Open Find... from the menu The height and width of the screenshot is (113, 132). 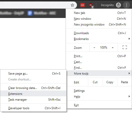point(99,68)
